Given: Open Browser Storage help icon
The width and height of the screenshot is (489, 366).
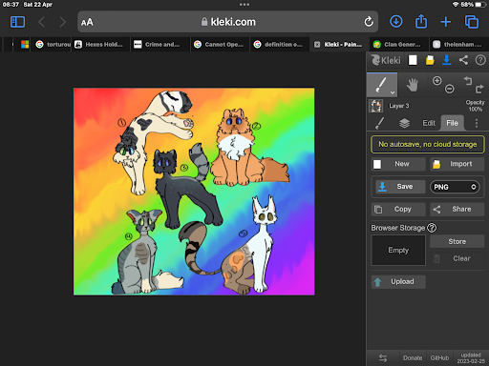Looking at the screenshot, I should pos(432,228).
